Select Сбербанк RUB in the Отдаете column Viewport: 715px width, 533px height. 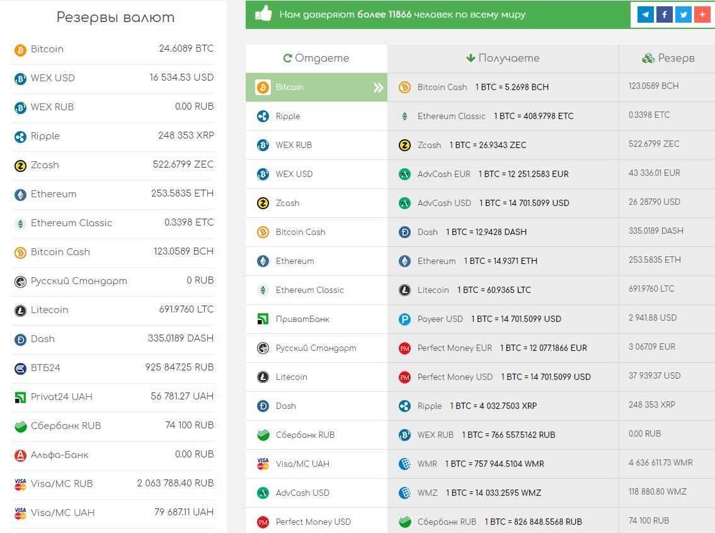pos(305,435)
